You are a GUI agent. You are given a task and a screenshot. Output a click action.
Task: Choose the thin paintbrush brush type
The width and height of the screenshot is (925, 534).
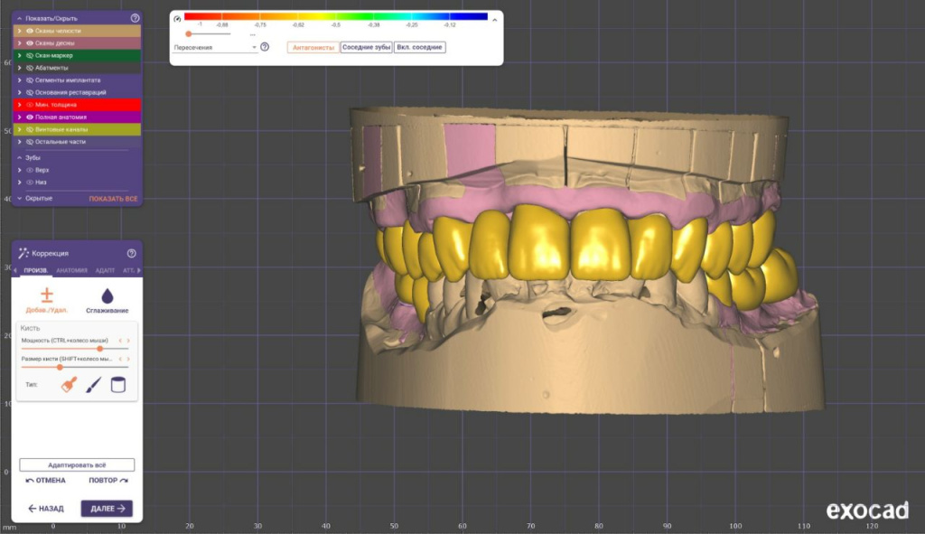(93, 385)
